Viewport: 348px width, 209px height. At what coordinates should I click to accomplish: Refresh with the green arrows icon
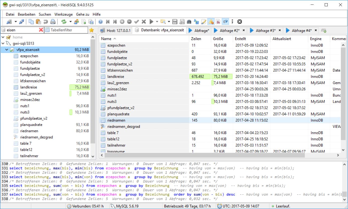(x=64, y=22)
